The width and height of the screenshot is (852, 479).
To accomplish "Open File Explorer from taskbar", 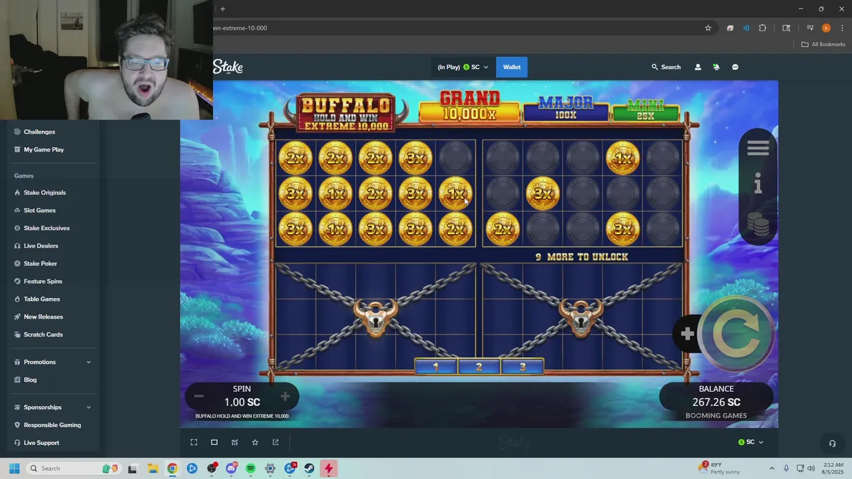I will point(152,468).
